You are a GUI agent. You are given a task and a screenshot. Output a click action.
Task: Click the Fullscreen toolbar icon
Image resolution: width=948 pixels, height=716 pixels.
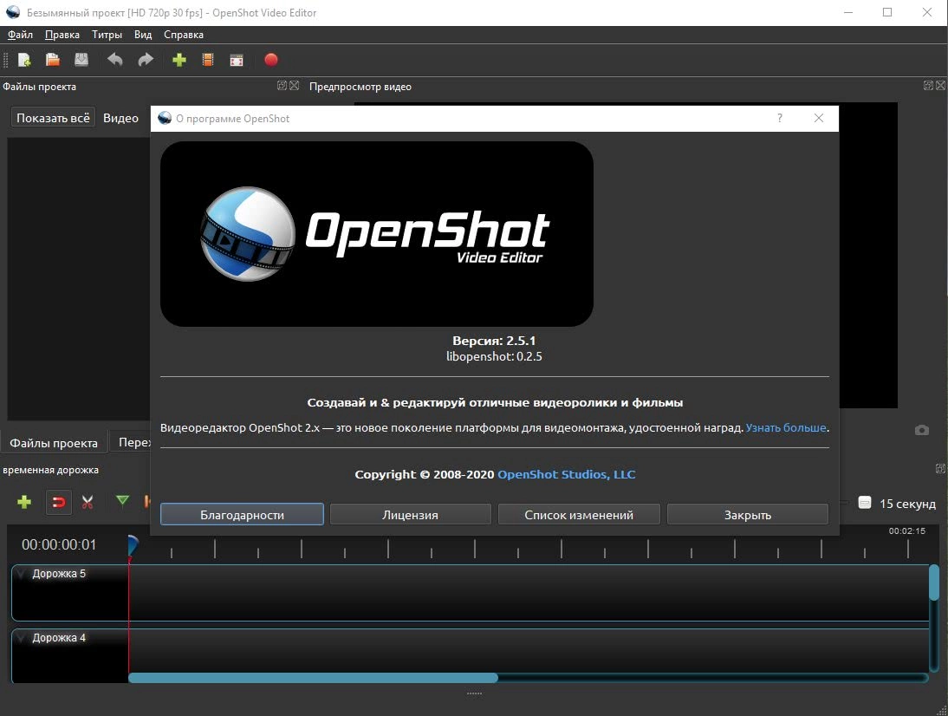pos(237,60)
